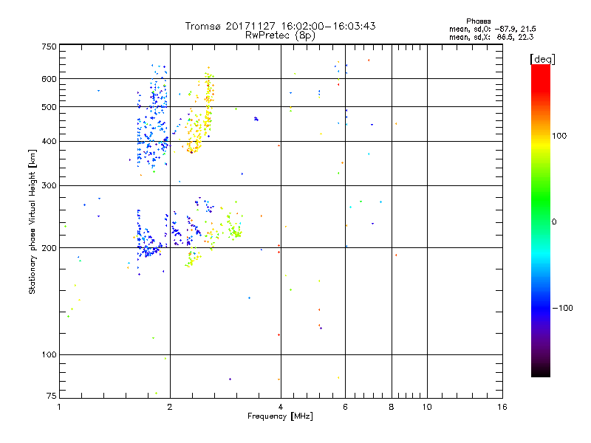The image size is (591, 443).
Task: Click the colorbar label '-100'
Action: [x=562, y=308]
